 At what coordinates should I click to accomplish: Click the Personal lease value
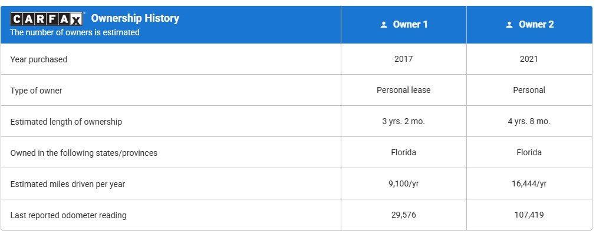tap(403, 91)
